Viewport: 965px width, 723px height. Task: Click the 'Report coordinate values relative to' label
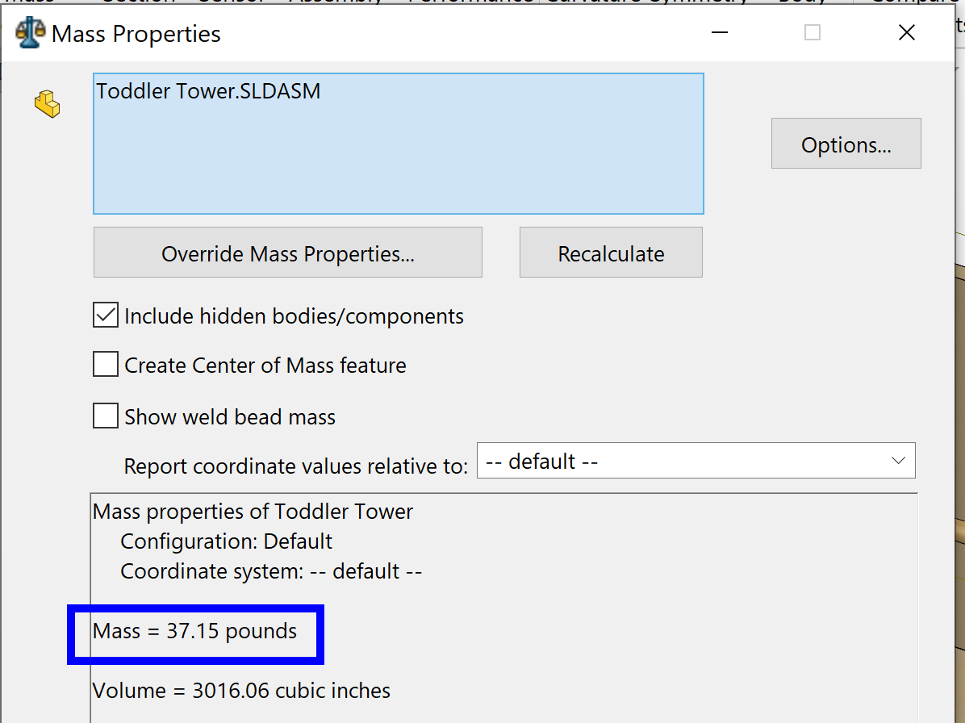[x=295, y=466]
